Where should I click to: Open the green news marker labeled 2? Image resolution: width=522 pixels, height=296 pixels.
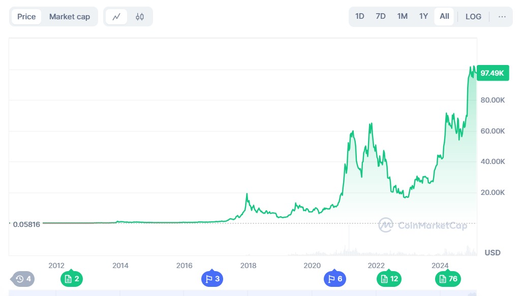pos(72,279)
